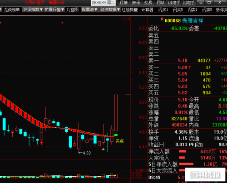Click the red up-arrow signal on chart

point(41,143)
